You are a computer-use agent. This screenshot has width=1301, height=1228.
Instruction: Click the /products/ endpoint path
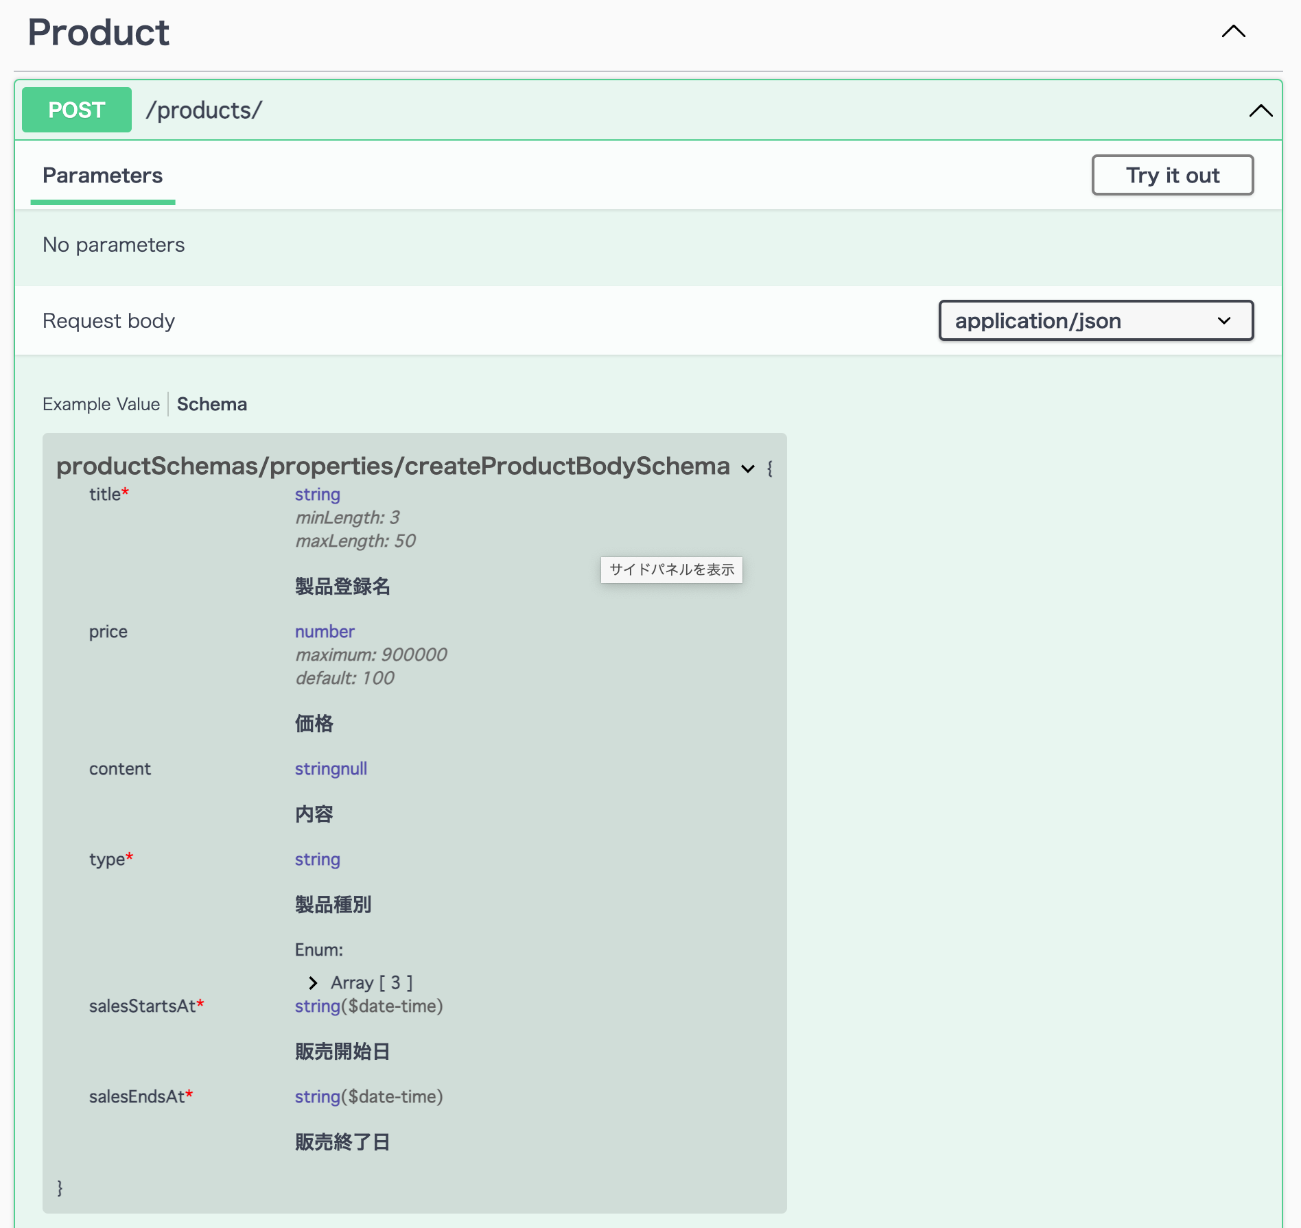tap(203, 110)
